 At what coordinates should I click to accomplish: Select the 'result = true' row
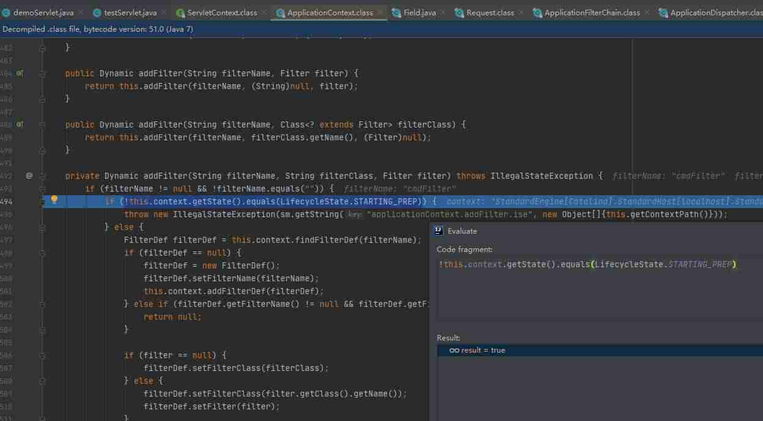(599, 350)
